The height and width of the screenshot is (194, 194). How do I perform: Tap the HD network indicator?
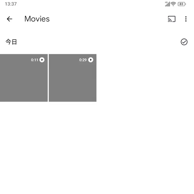pyautogui.click(x=166, y=2)
